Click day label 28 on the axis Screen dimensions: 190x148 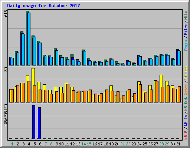[161, 144]
